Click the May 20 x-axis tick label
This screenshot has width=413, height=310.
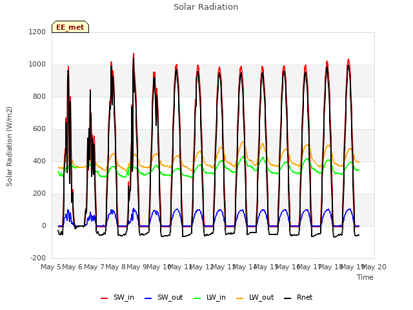pos(374,267)
